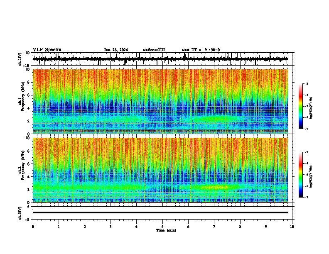The width and height of the screenshot is (329, 254).
Task: Click time axis tick label "2"
Action: (x=85, y=227)
